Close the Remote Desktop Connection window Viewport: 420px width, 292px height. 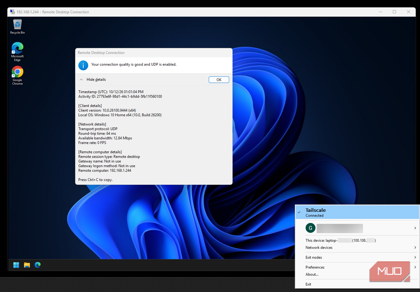pos(409,12)
